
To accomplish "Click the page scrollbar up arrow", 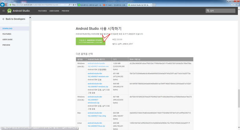I will point(239,9).
